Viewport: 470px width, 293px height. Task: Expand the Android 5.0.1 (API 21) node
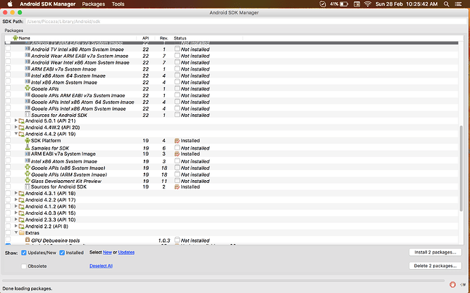pos(16,120)
